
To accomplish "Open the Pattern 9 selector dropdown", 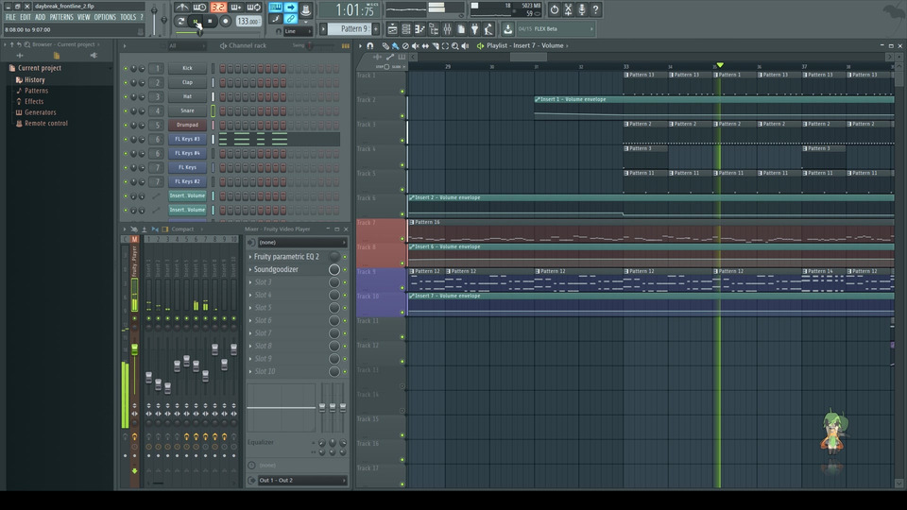I will click(351, 29).
